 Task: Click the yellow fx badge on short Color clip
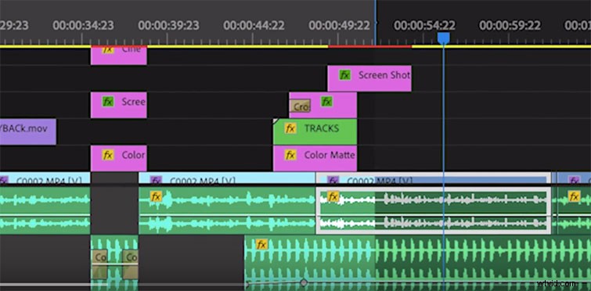(108, 155)
